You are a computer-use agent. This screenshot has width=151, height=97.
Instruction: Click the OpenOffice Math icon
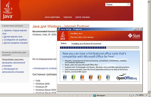(108, 78)
